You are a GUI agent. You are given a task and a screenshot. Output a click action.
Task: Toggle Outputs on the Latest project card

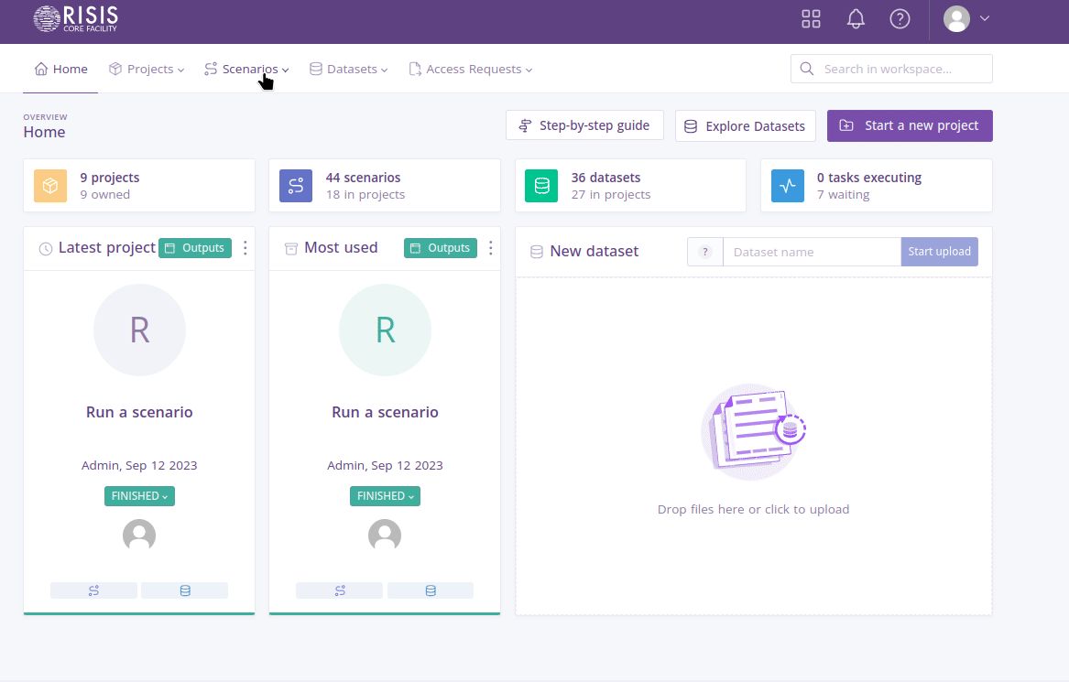pyautogui.click(x=194, y=247)
